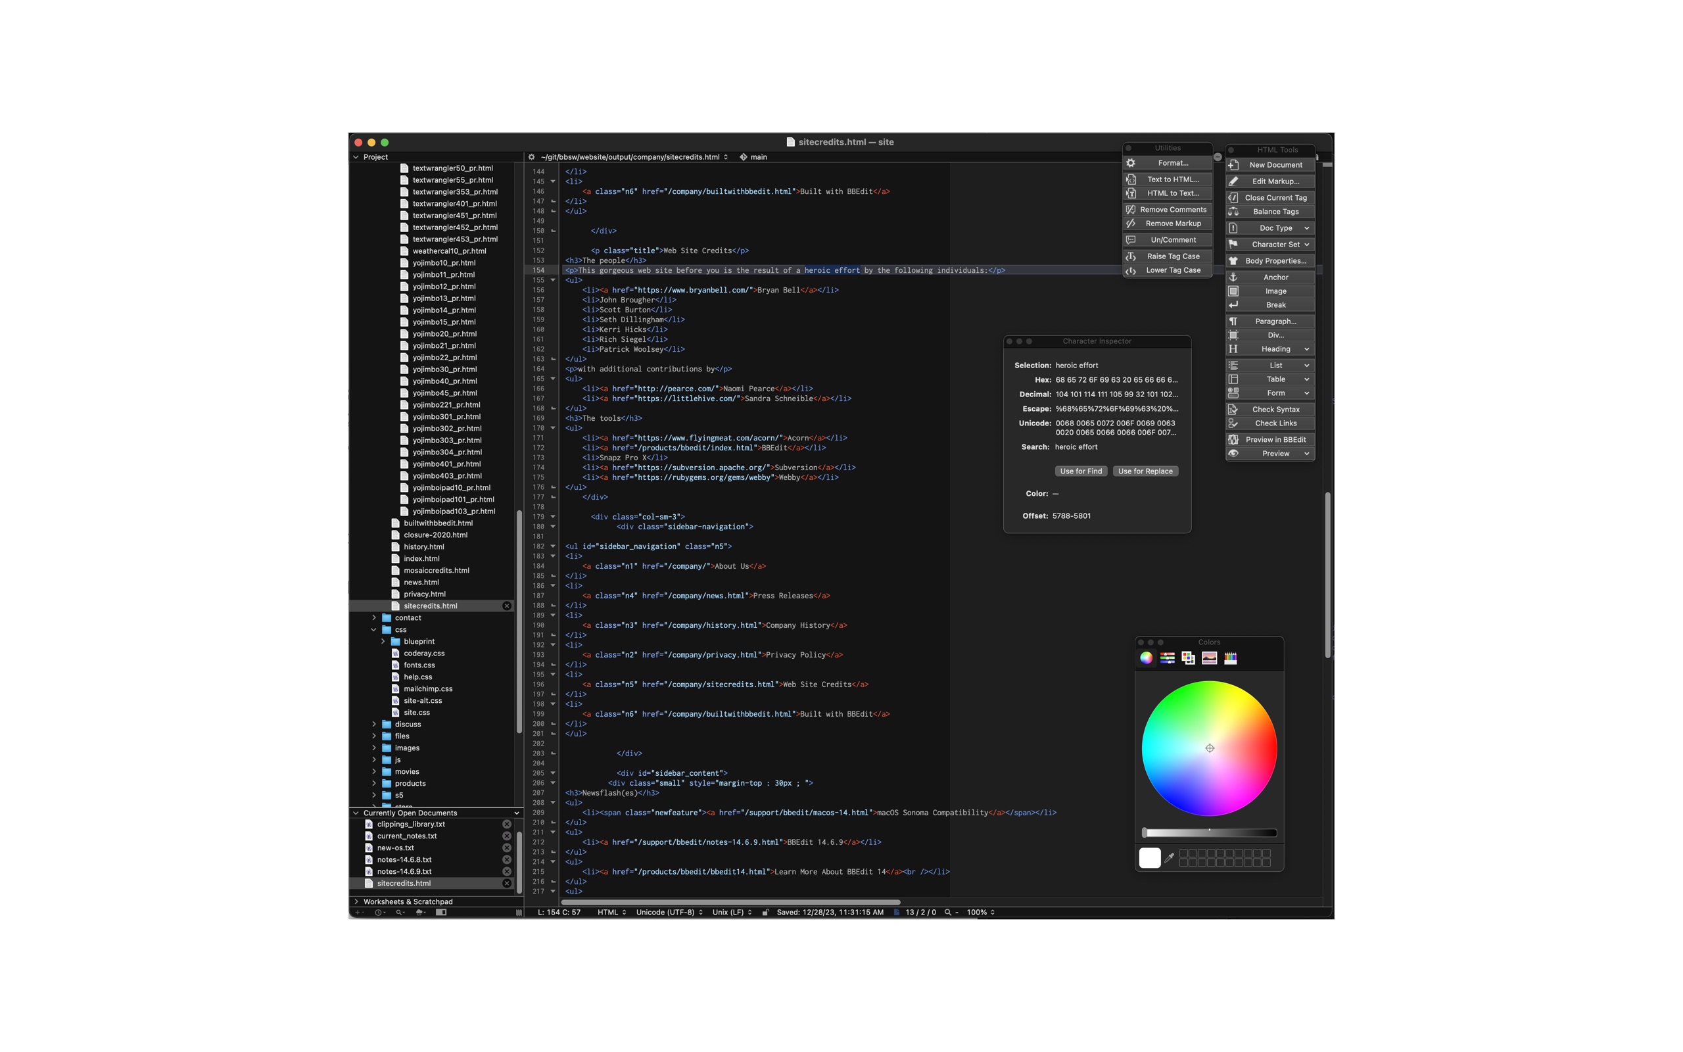Click Use for Replace button in Character Inspector
Image resolution: width=1683 pixels, height=1052 pixels.
click(x=1144, y=470)
